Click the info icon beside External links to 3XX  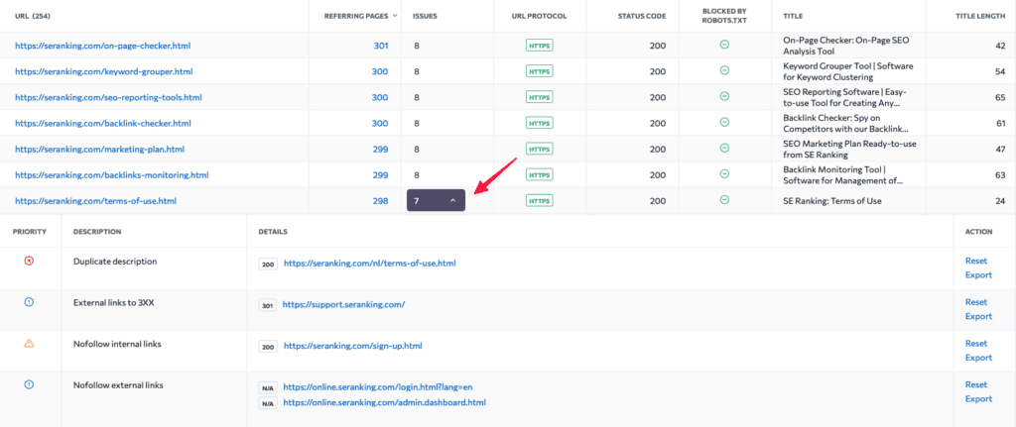click(29, 302)
